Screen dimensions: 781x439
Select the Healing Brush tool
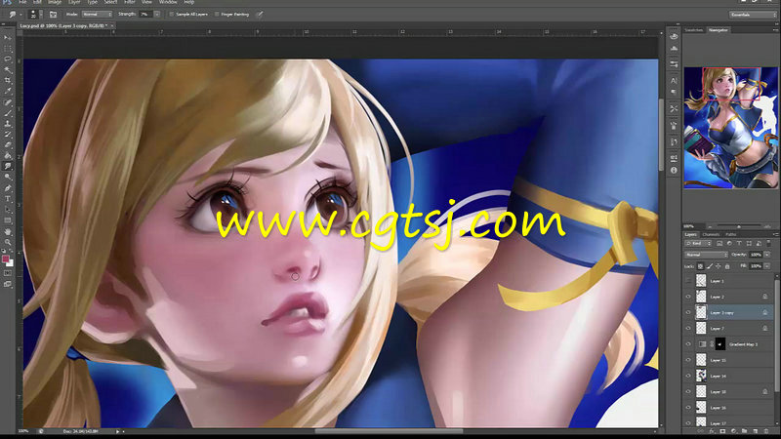pos(8,102)
